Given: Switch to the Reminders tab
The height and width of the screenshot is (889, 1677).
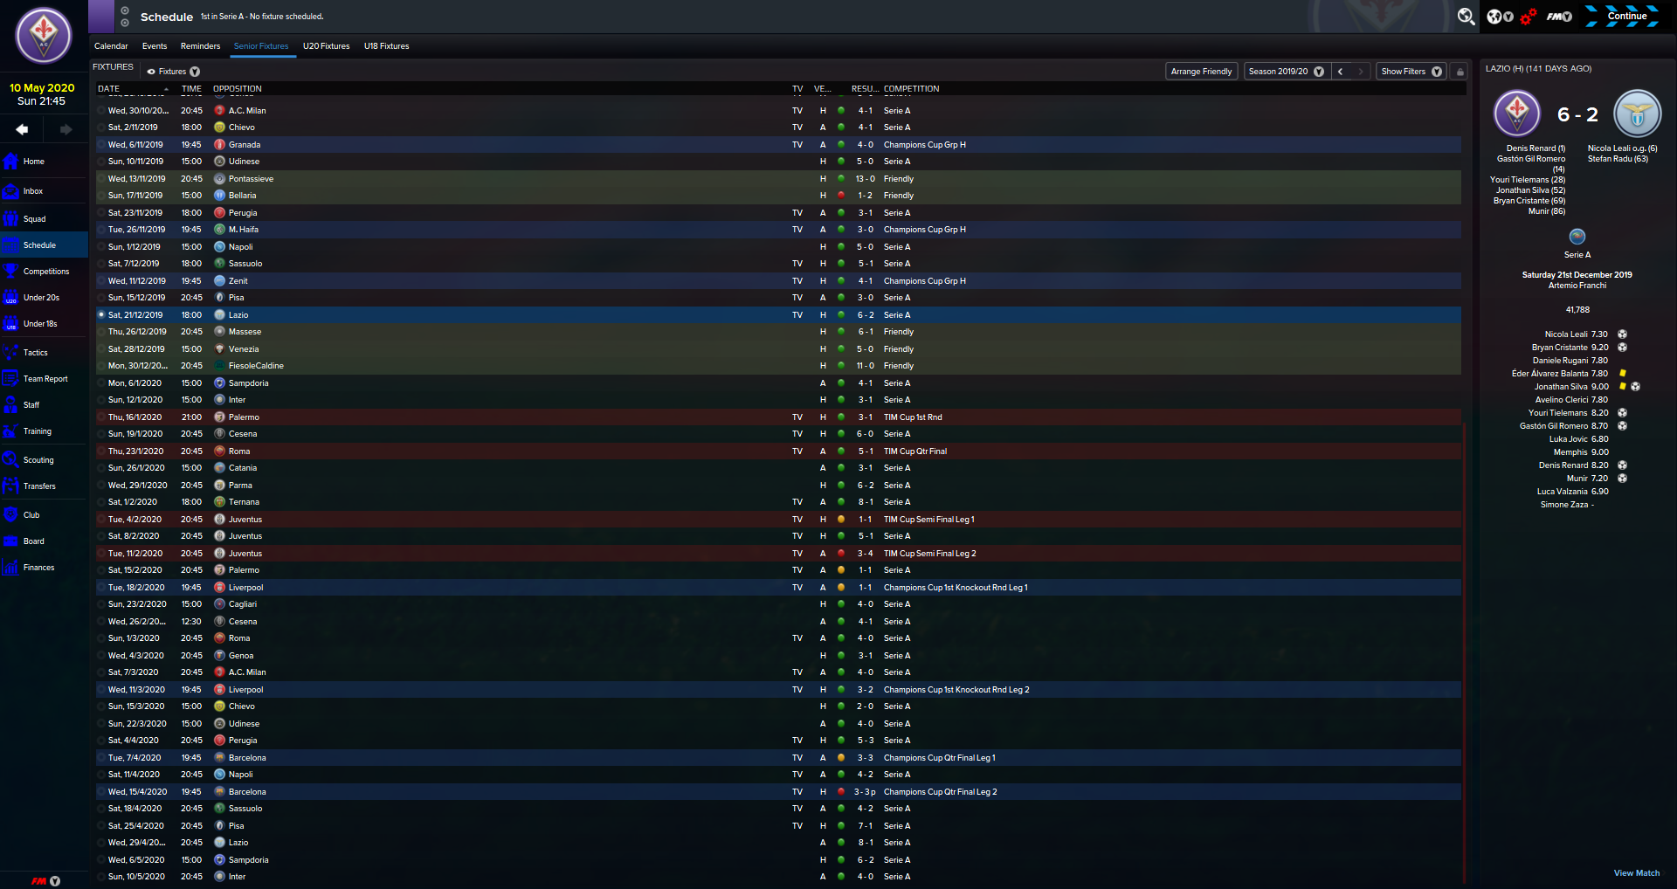Looking at the screenshot, I should point(200,46).
